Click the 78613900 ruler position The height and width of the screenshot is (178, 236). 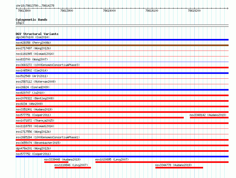tap(67, 11)
